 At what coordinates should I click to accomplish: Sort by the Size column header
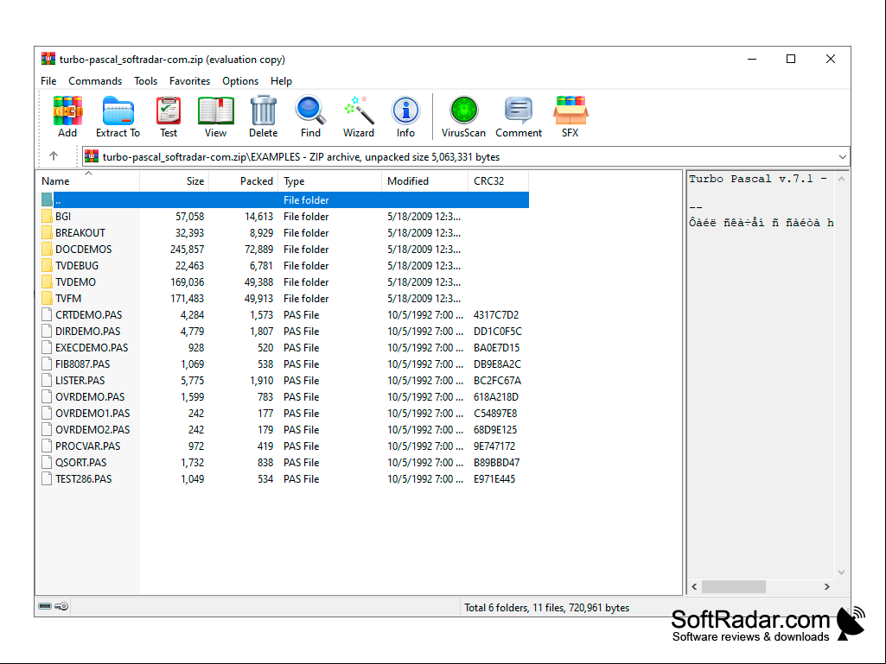[x=174, y=180]
